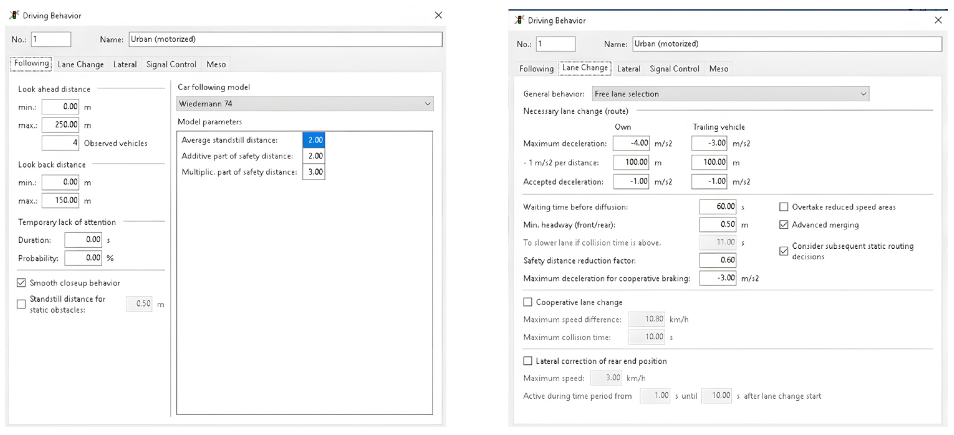Enable Lateral correction of rear end position
This screenshot has width=954, height=435.
coord(528,361)
